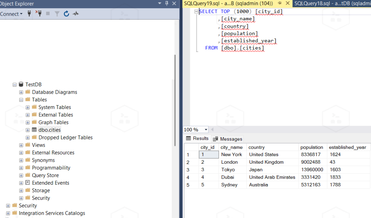
Task: Switch to the Messages tab
Action: 228,139
